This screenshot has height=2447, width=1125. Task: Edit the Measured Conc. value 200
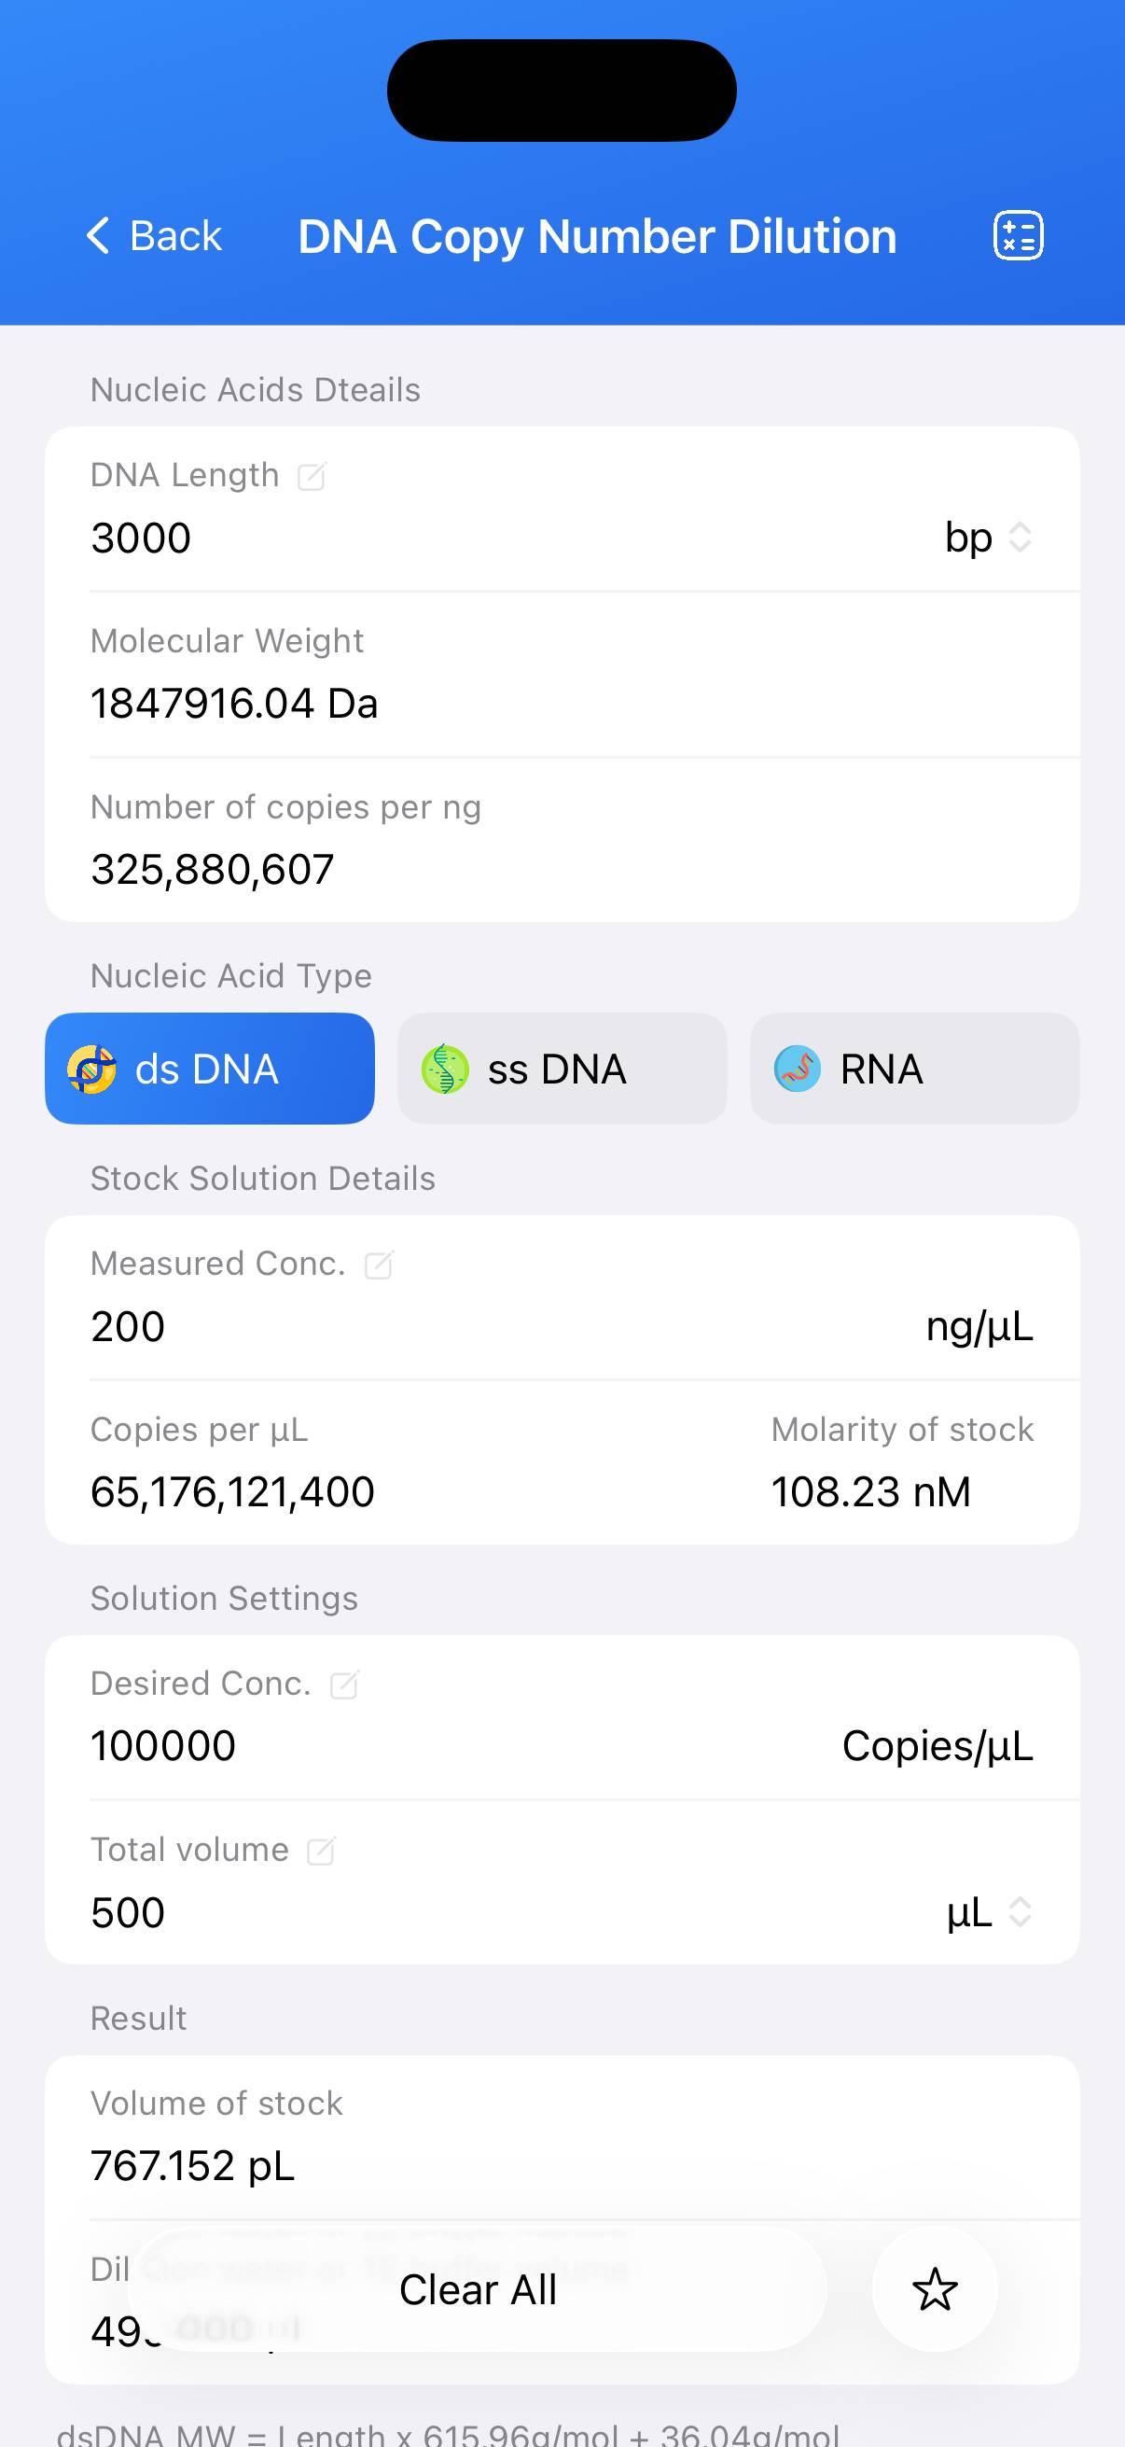128,1327
